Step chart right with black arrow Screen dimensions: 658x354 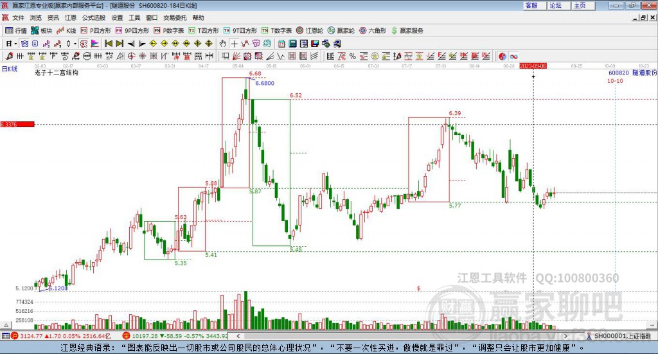[142, 44]
